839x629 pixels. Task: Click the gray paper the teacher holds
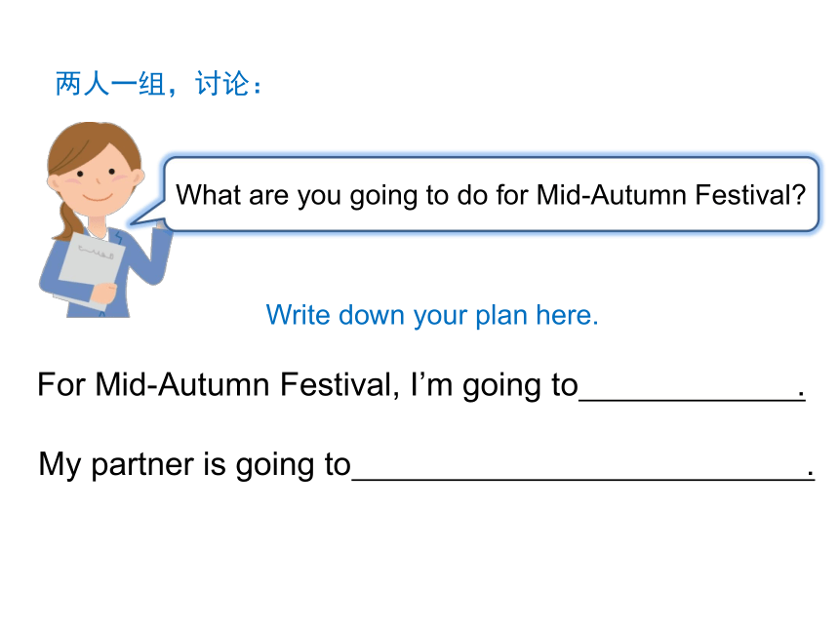(x=91, y=266)
